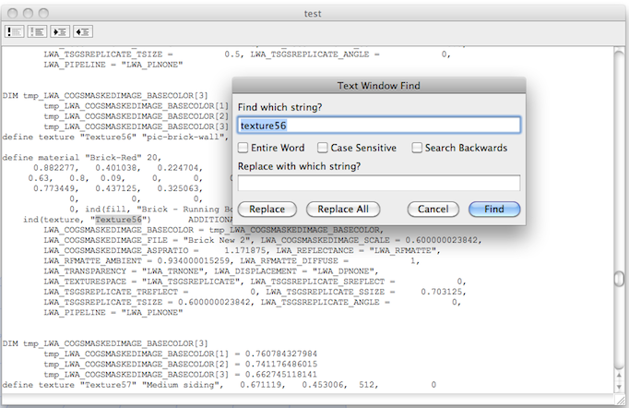Image resolution: width=629 pixels, height=408 pixels.
Task: Check the Search Backwards option
Action: point(417,148)
